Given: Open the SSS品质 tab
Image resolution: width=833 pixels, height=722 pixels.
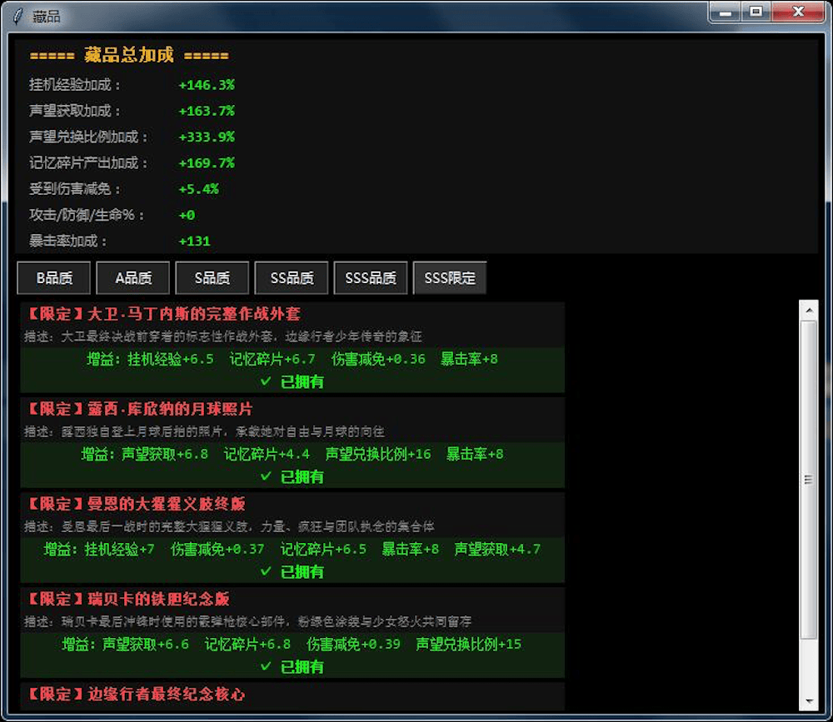Looking at the screenshot, I should tap(371, 278).
